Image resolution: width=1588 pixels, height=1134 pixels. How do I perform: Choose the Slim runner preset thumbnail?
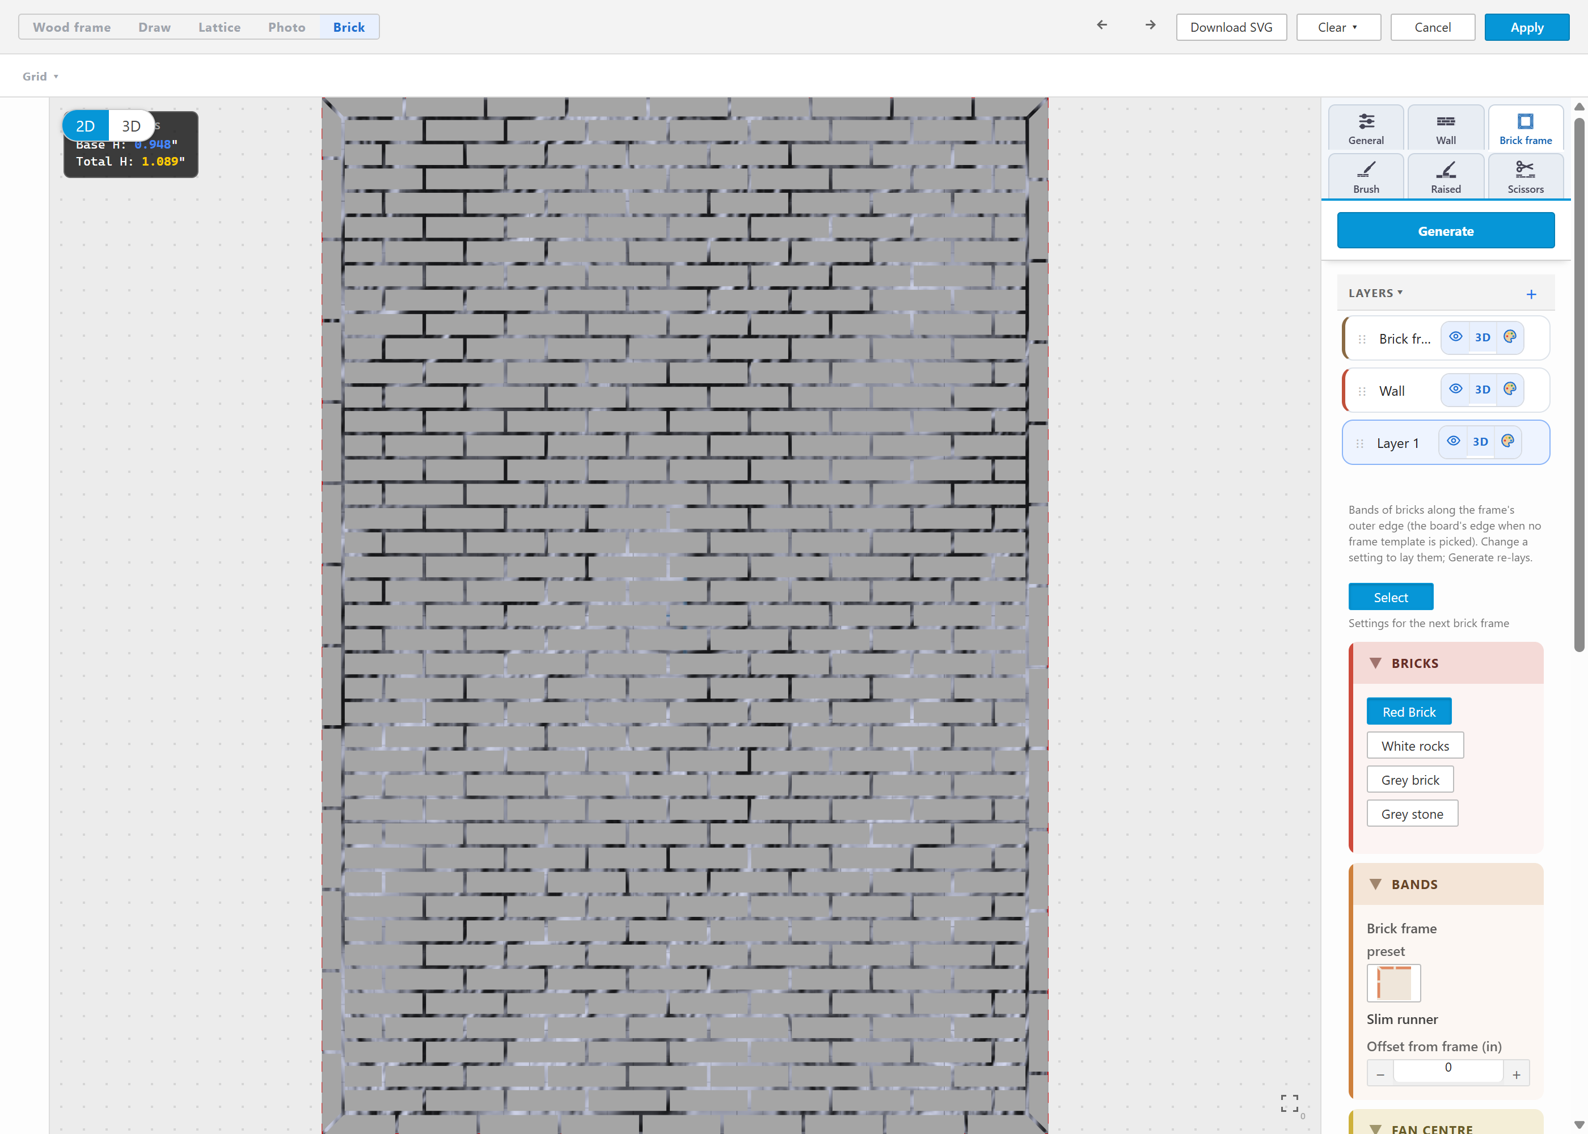pyautogui.click(x=1393, y=983)
